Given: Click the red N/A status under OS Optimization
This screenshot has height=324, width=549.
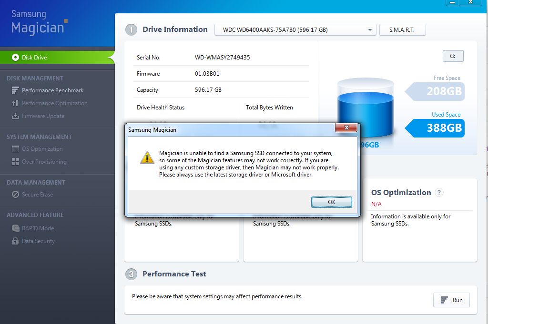Looking at the screenshot, I should coord(376,204).
